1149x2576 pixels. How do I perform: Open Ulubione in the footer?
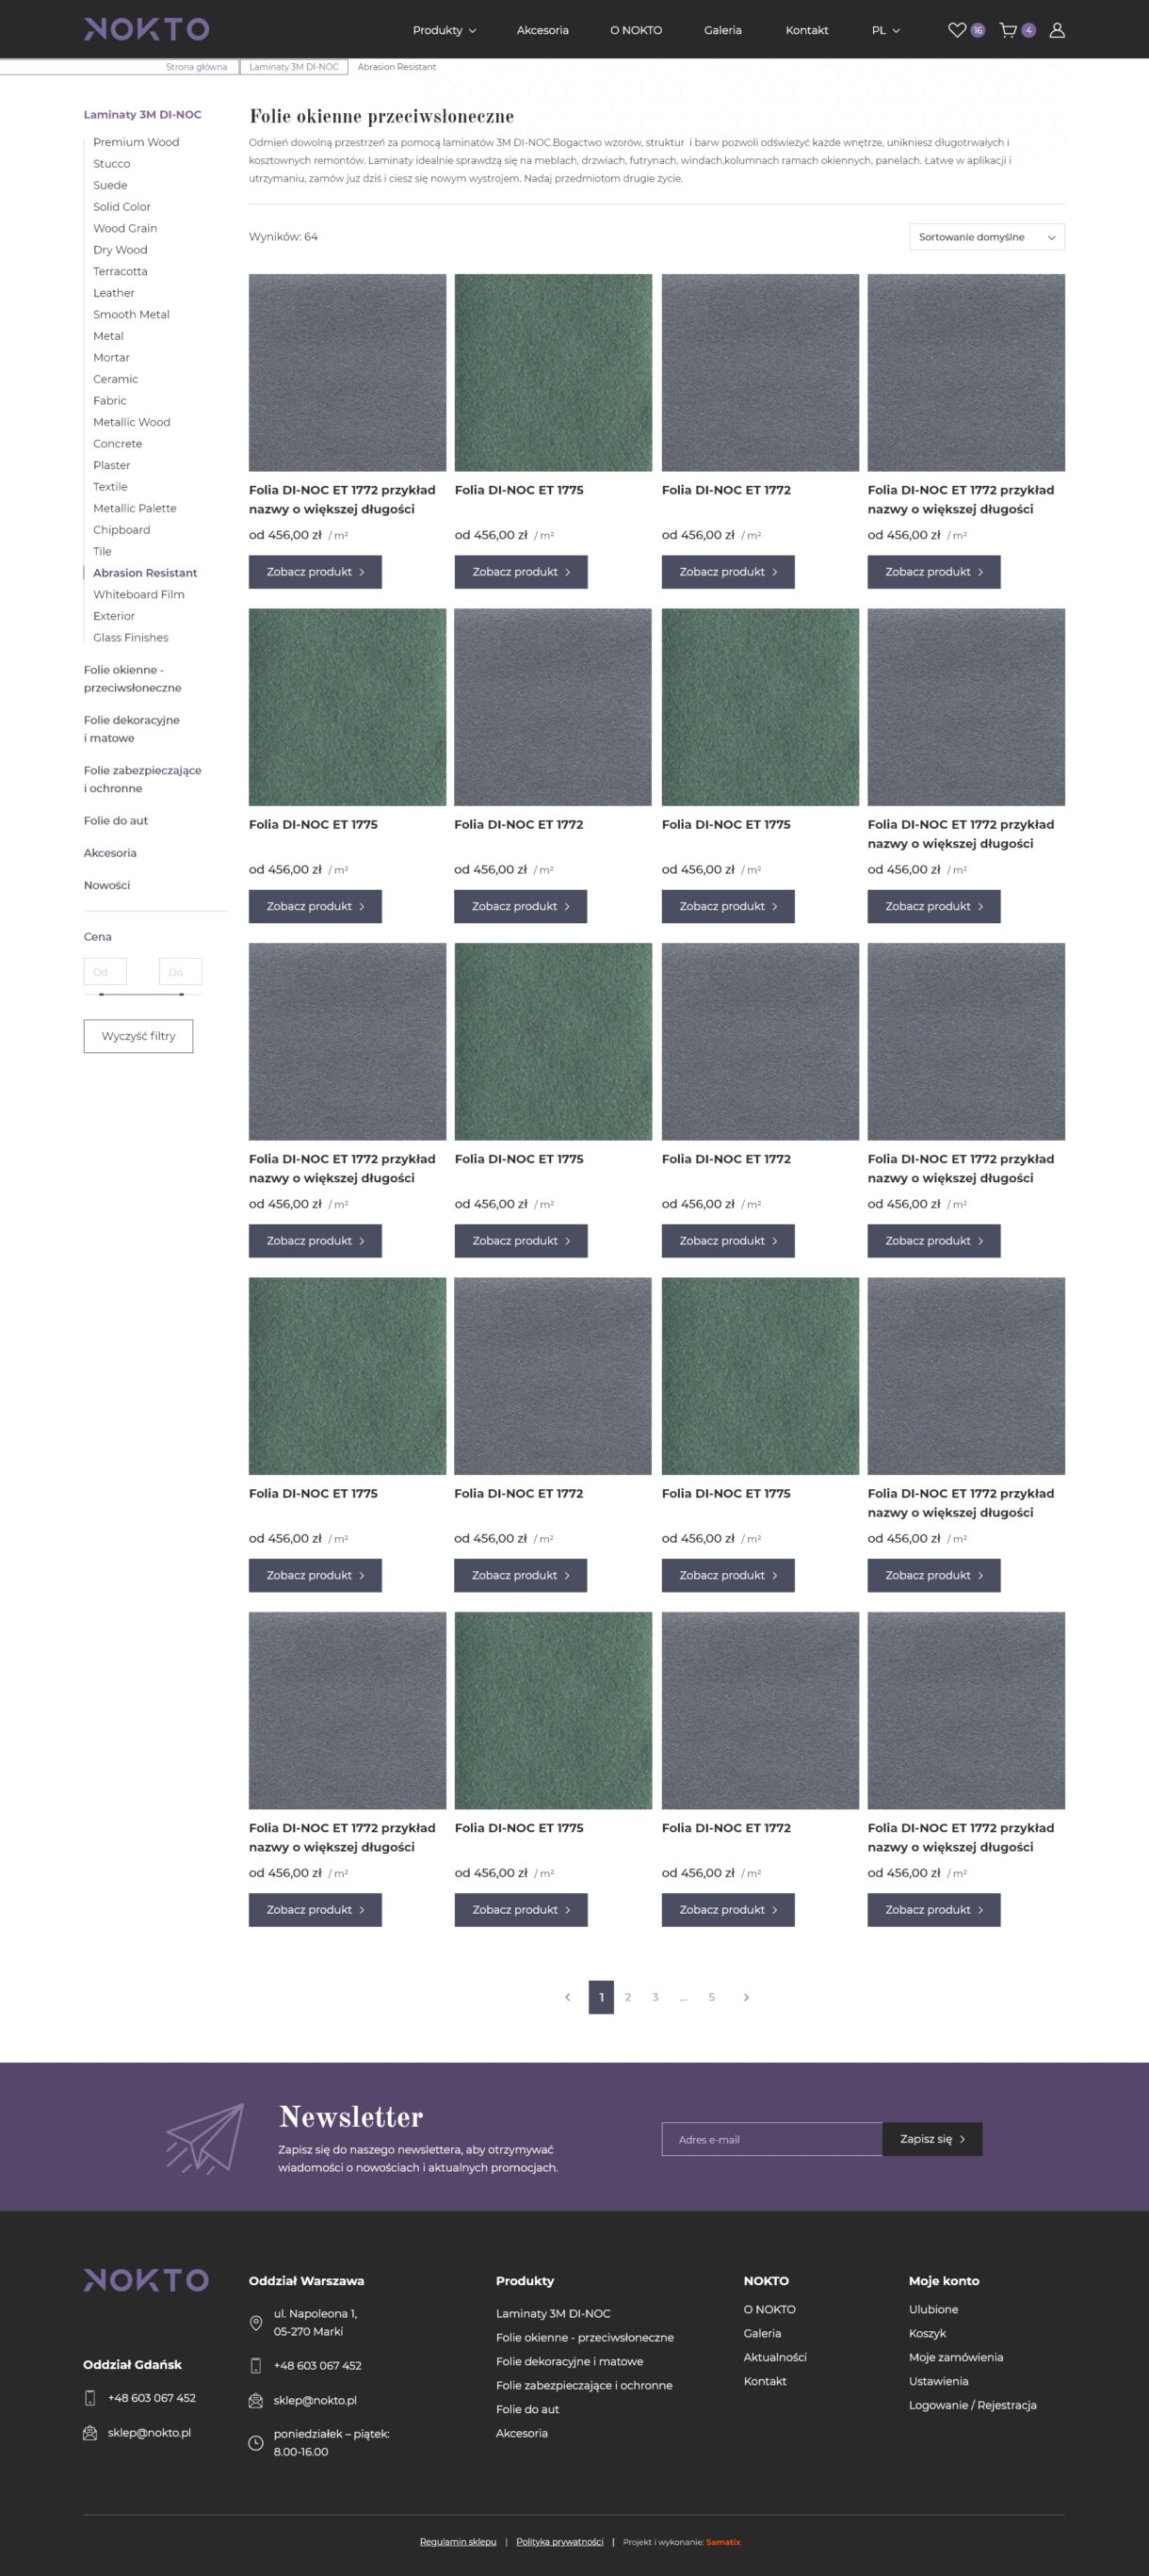pyautogui.click(x=934, y=2309)
